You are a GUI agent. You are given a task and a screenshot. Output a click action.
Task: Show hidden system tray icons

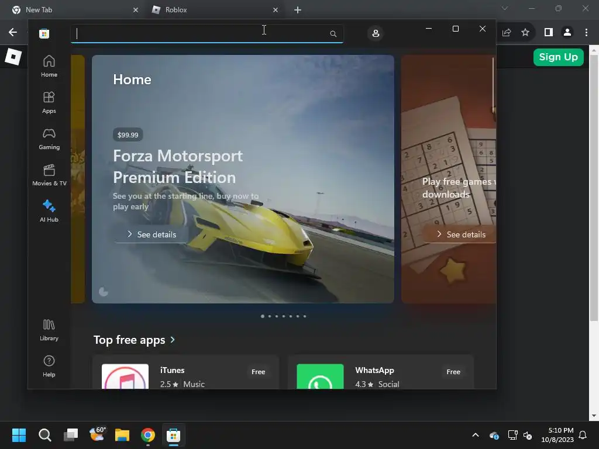coord(476,435)
